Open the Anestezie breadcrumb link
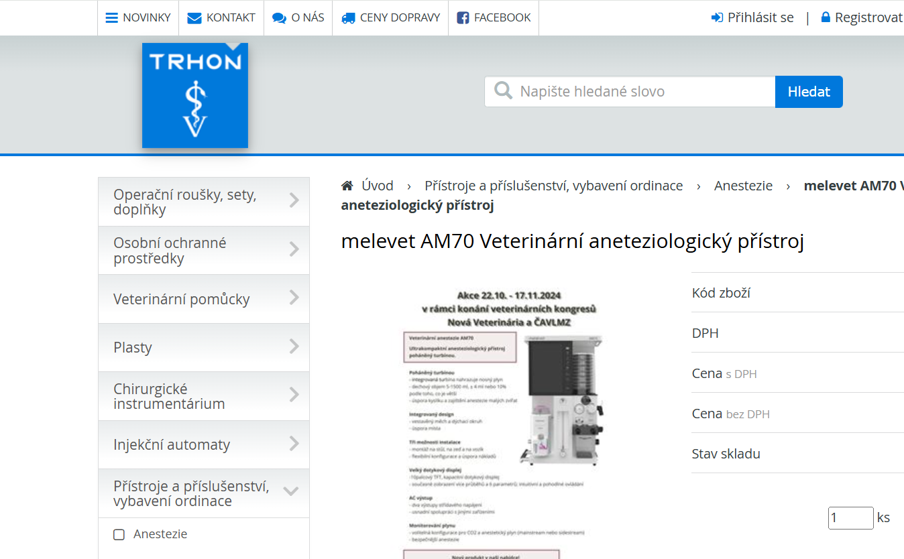The width and height of the screenshot is (904, 559). [743, 186]
